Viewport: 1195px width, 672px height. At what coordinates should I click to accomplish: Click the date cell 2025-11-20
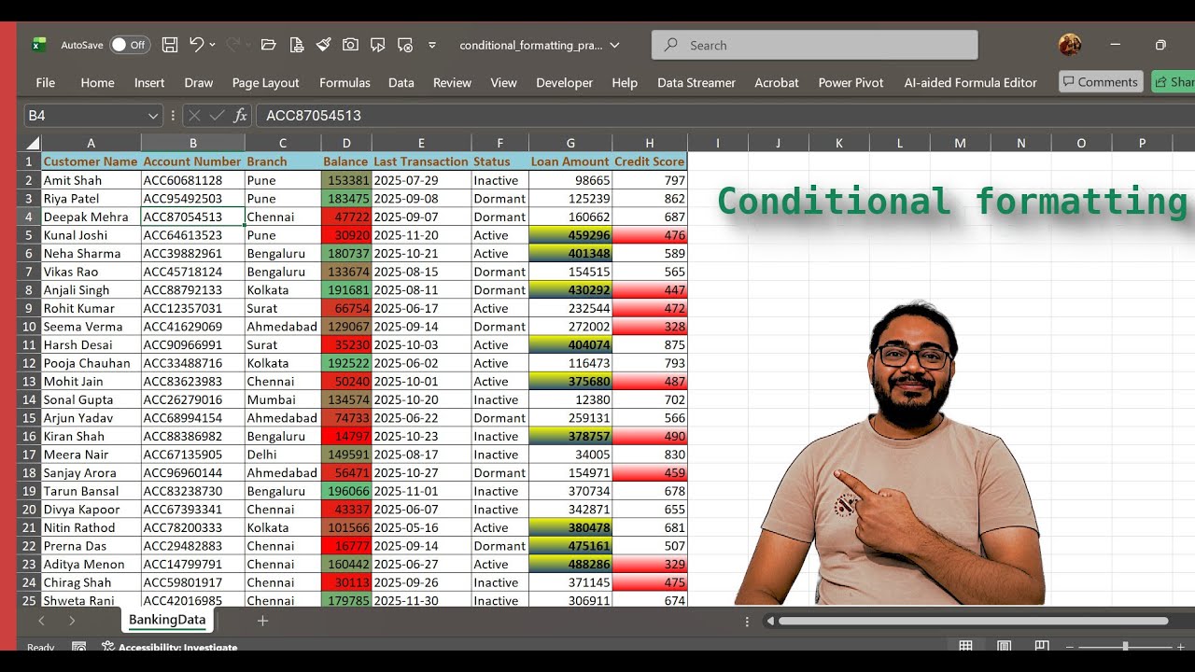(421, 235)
